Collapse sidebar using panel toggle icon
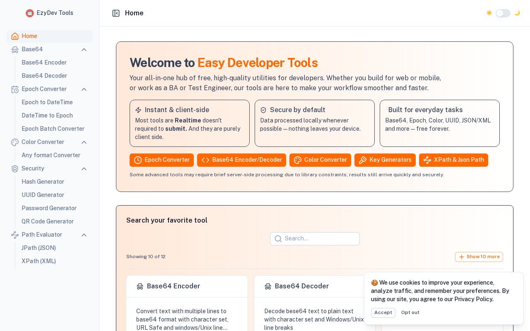The height and width of the screenshot is (331, 530). [116, 13]
